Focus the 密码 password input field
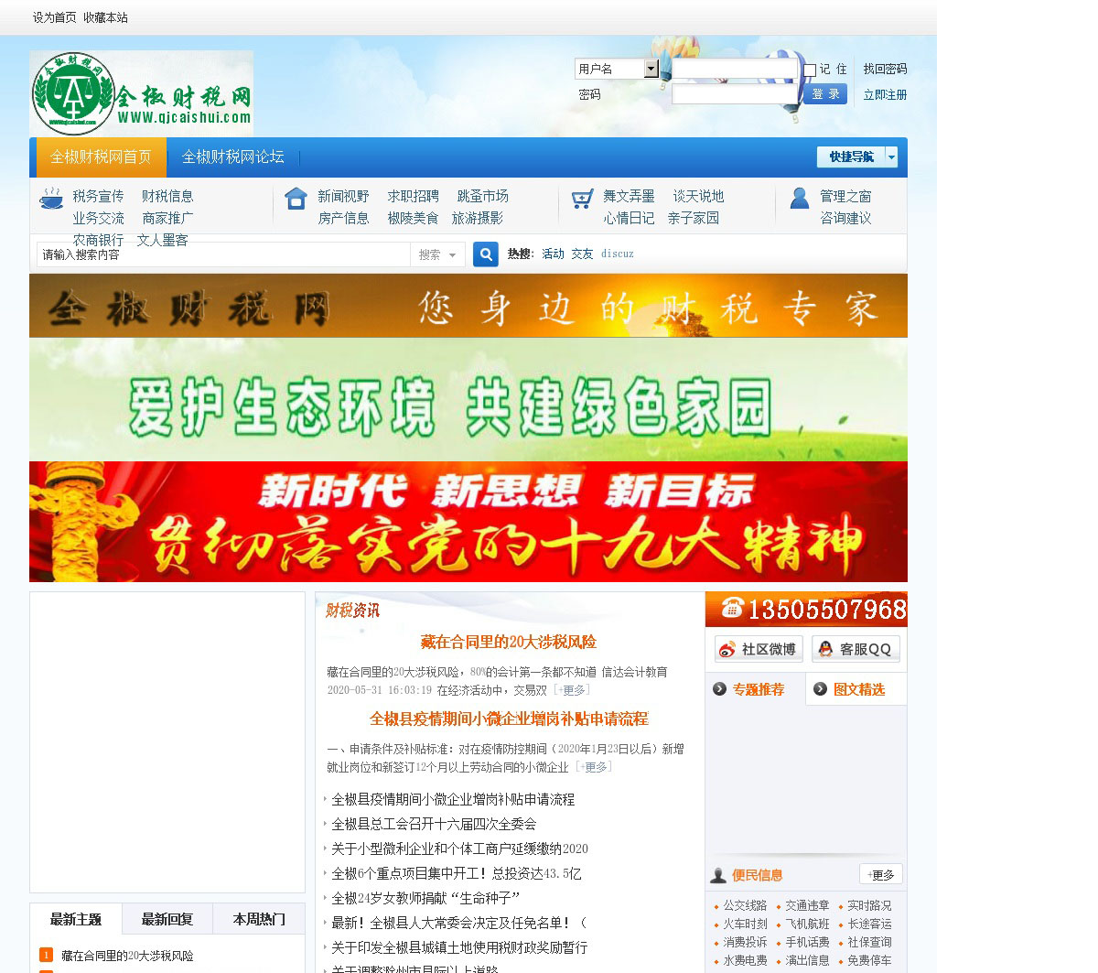 [736, 94]
